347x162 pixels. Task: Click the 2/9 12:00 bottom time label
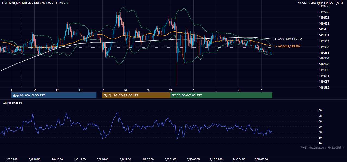pyautogui.click(x=57, y=159)
